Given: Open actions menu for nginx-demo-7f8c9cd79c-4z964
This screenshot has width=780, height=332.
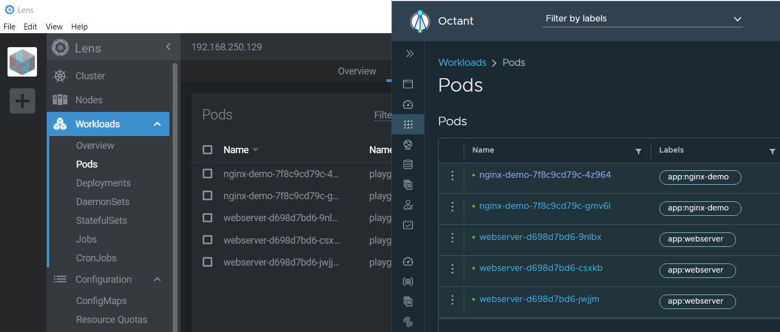Looking at the screenshot, I should pos(452,176).
